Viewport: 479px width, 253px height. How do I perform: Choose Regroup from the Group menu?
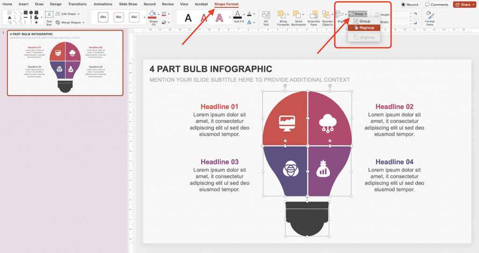click(x=364, y=28)
